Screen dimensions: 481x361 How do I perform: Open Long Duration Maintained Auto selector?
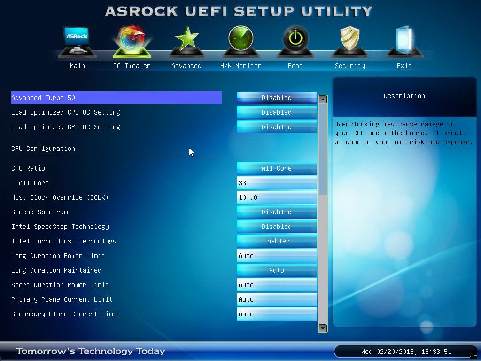(276, 270)
